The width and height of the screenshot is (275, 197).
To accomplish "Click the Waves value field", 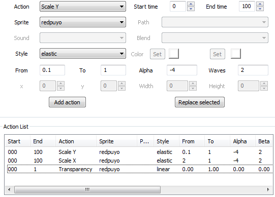I will pyautogui.click(x=253, y=70).
